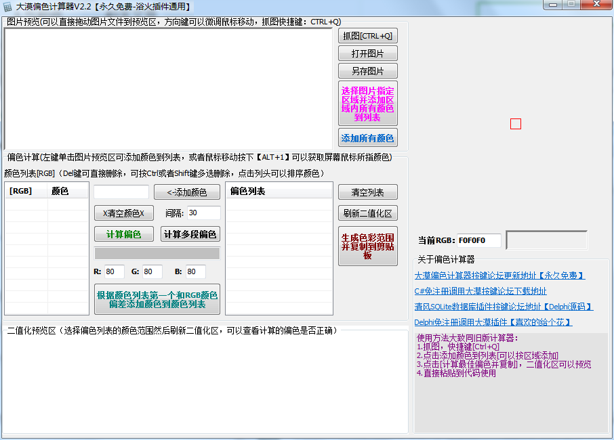Click the gray progress bar under 计算偏色
Screen dimensions: 614x440
point(157,253)
